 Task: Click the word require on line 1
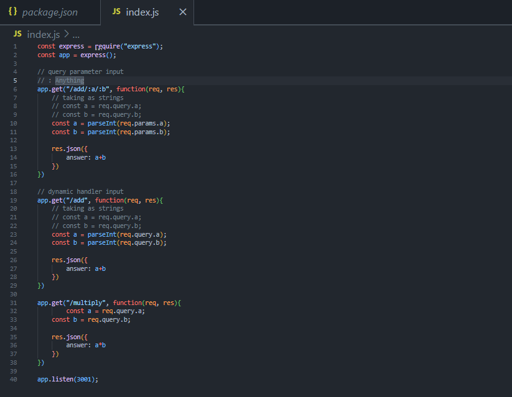108,47
